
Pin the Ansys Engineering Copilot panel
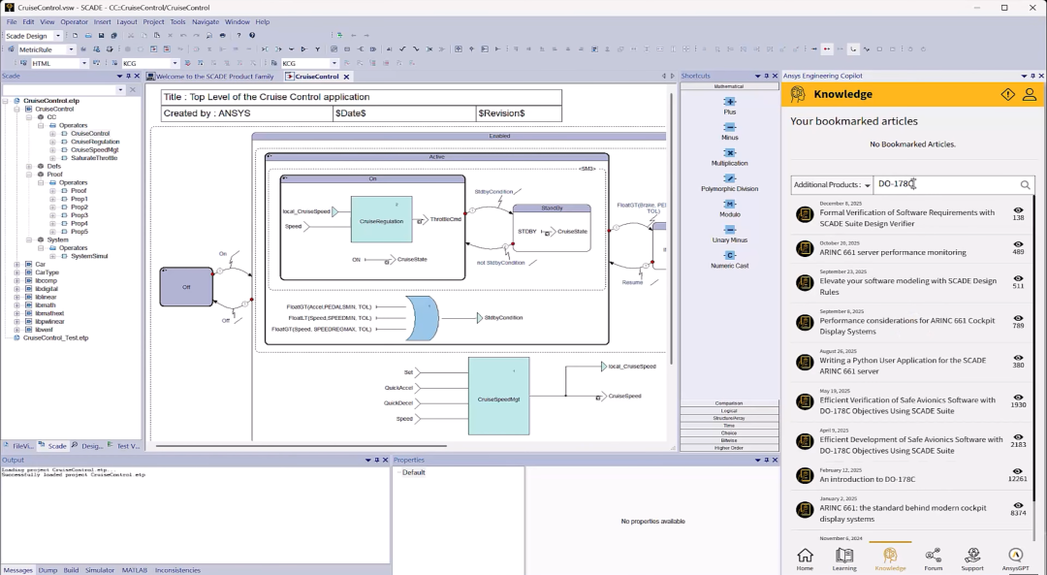1032,77
